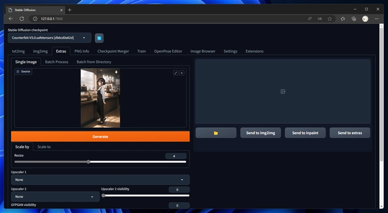Open the browser profile avatar
This screenshot has height=213, width=388.
[x=365, y=19]
